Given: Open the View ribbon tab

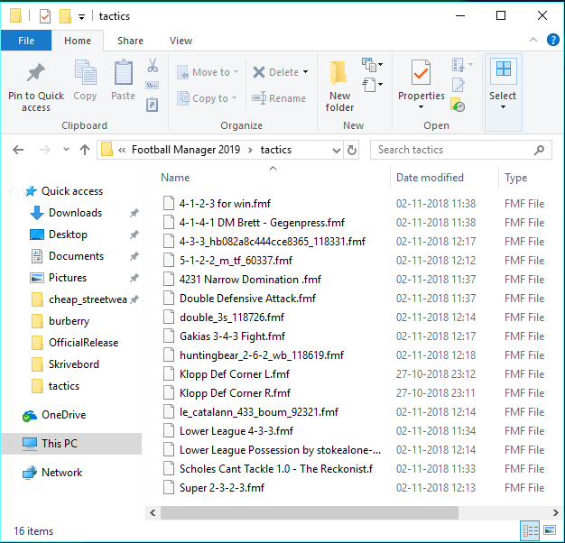Looking at the screenshot, I should pyautogui.click(x=181, y=41).
